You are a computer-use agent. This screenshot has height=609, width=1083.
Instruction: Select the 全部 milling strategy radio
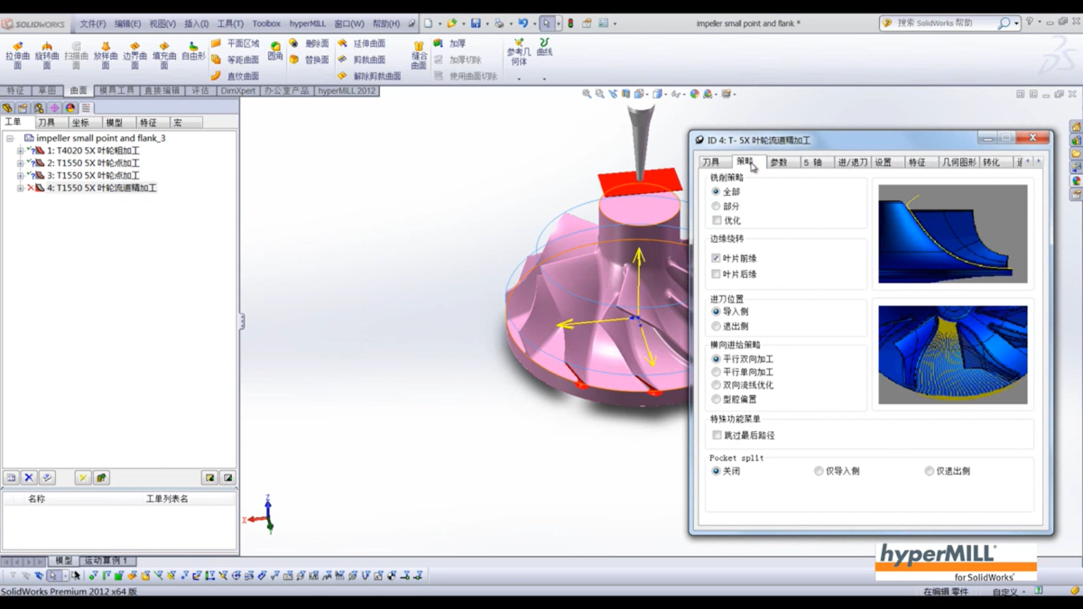[x=717, y=192]
